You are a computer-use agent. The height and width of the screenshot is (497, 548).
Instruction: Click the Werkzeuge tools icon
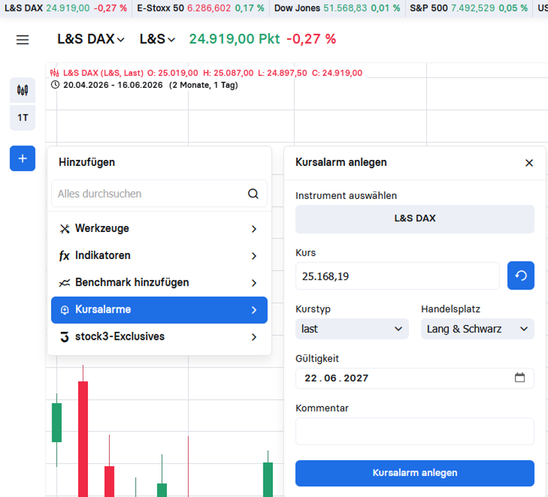coord(65,229)
